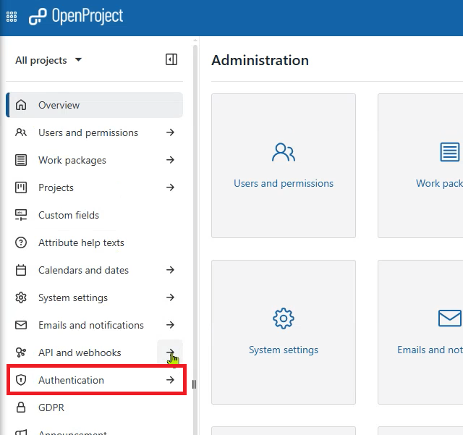Click the OpenProject logo
Image resolution: width=463 pixels, height=435 pixels.
pyautogui.click(x=76, y=16)
